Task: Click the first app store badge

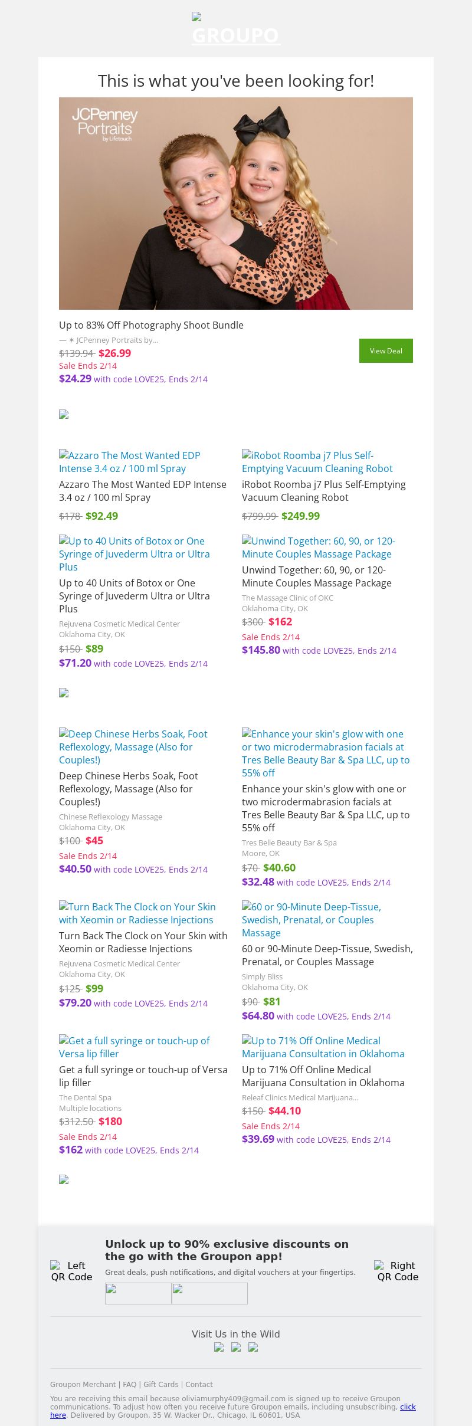Action: tap(138, 1293)
